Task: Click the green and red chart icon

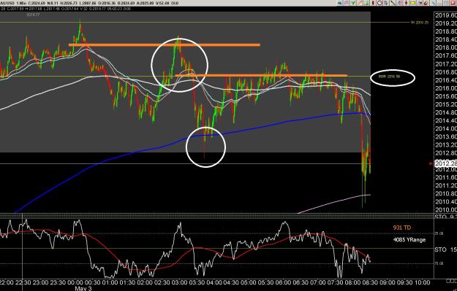Action: (367, 3)
